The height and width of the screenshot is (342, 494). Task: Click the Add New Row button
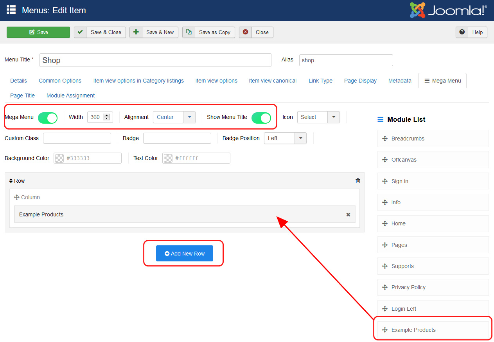tap(184, 254)
